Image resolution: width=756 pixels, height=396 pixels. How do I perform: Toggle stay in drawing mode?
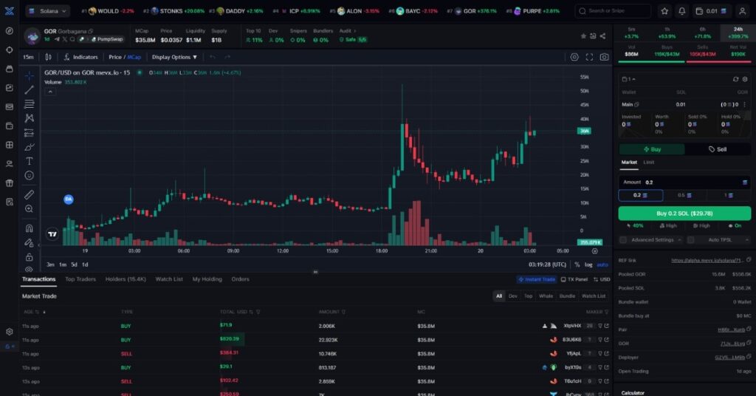[30, 242]
